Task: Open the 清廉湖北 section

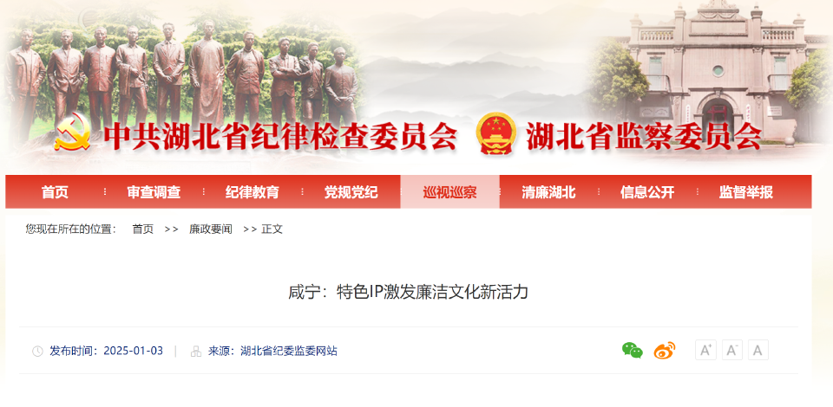Action: click(x=548, y=192)
